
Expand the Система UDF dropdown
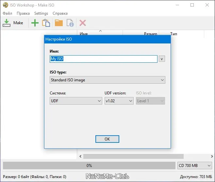point(76,101)
